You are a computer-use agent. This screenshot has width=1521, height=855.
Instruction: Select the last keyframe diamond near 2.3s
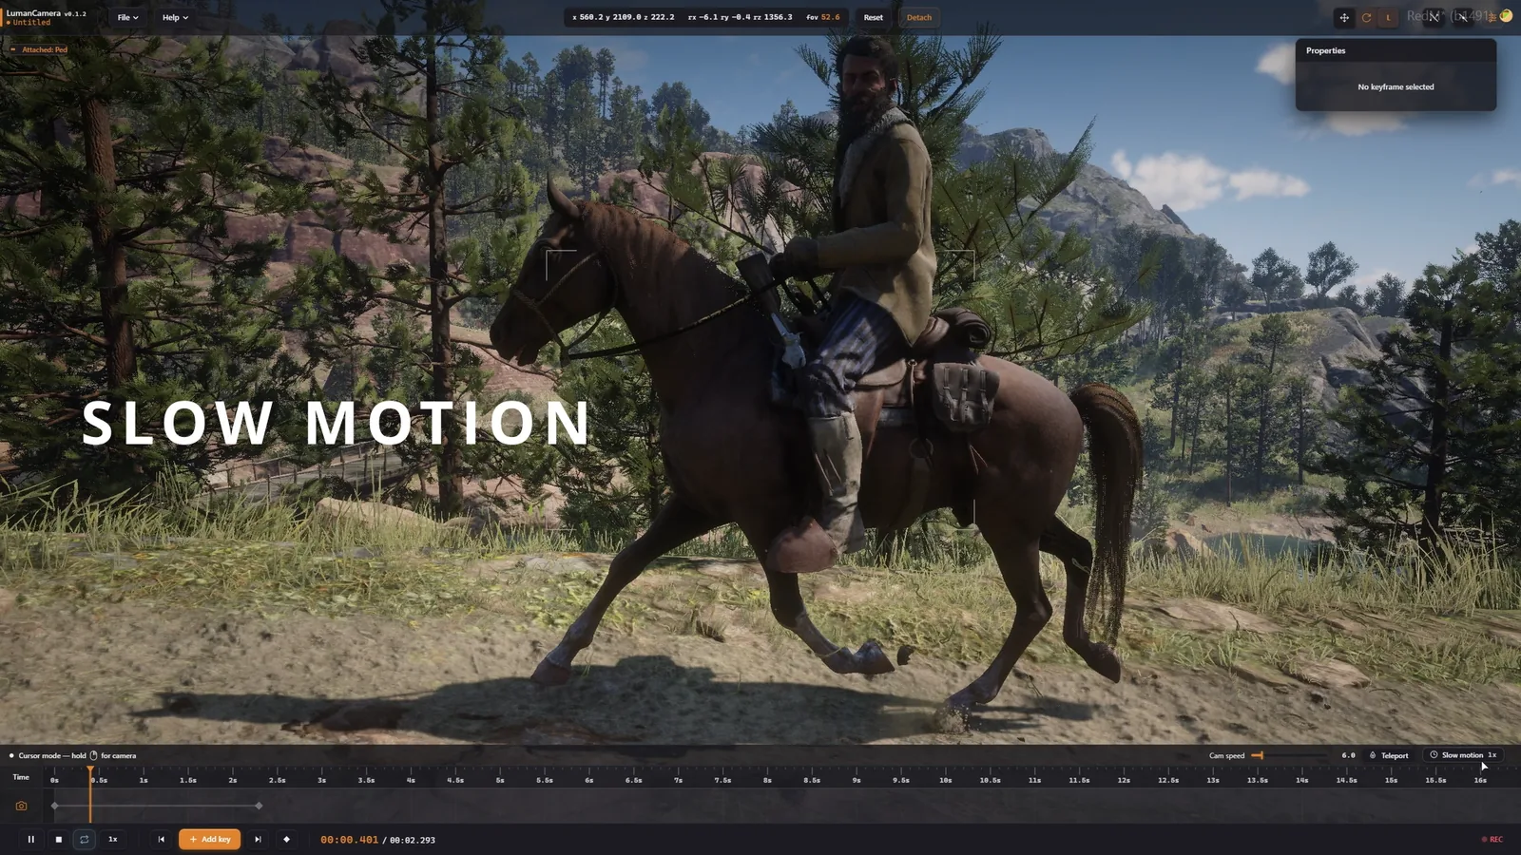click(x=259, y=806)
